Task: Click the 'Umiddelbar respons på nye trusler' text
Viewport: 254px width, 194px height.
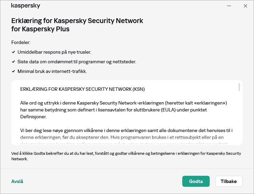Action: pyautogui.click(x=54, y=52)
